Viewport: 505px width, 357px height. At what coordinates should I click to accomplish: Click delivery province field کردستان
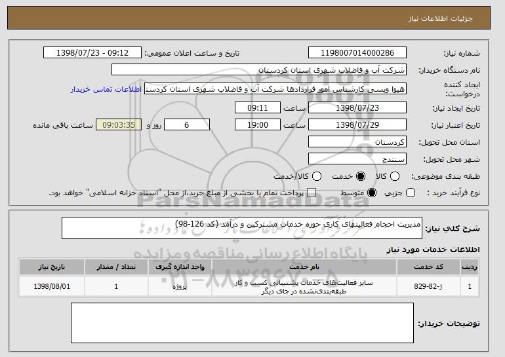click(x=357, y=142)
